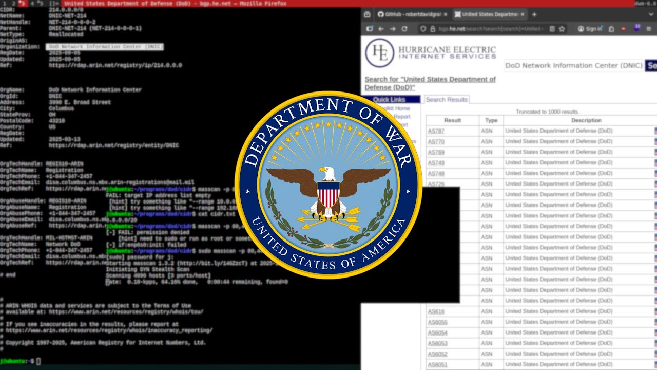Viewport: 657px width, 370px height.
Task: Open the extensions puzzle icon
Action: [x=611, y=29]
